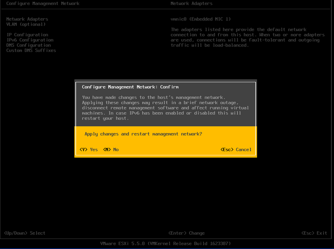Click the Esc Exit hint at bottom
Viewport: 334px width, 249px height.
point(314,233)
